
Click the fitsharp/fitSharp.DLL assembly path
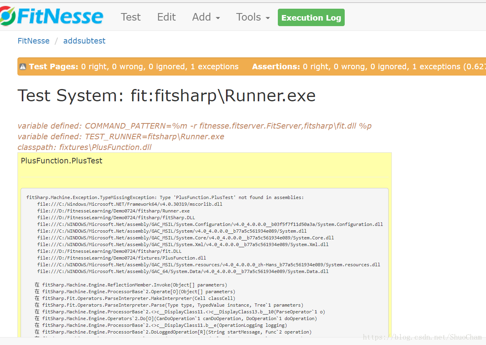coord(116,218)
